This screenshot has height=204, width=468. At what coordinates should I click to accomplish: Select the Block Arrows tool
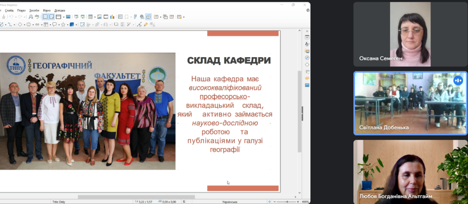click(x=37, y=25)
